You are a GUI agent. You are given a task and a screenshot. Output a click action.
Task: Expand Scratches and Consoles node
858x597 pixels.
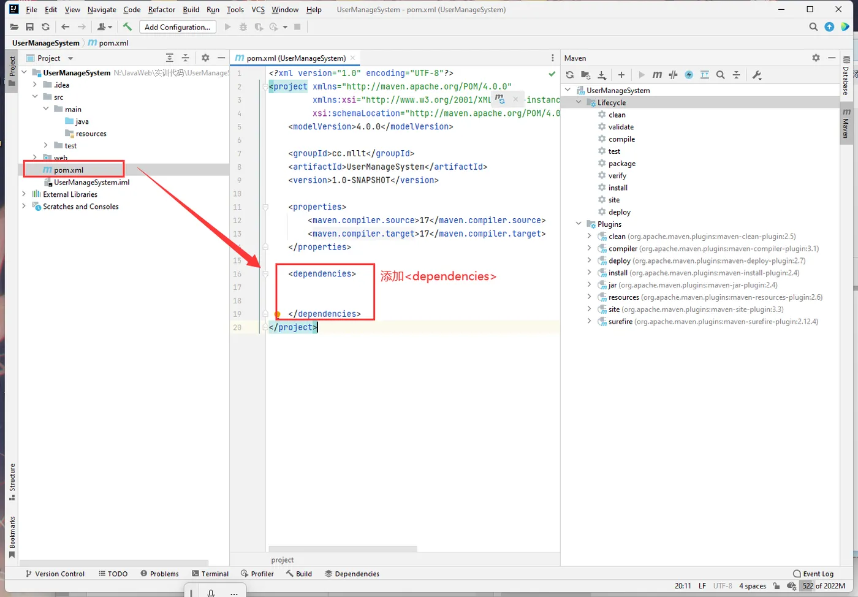point(24,207)
